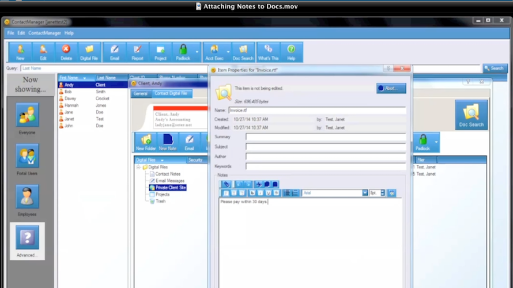Click the font size stepper in Notes
The height and width of the screenshot is (288, 513).
tap(383, 193)
